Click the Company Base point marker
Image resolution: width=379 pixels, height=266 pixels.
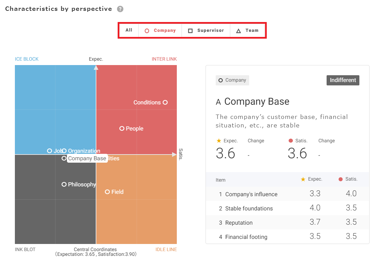coord(64,158)
